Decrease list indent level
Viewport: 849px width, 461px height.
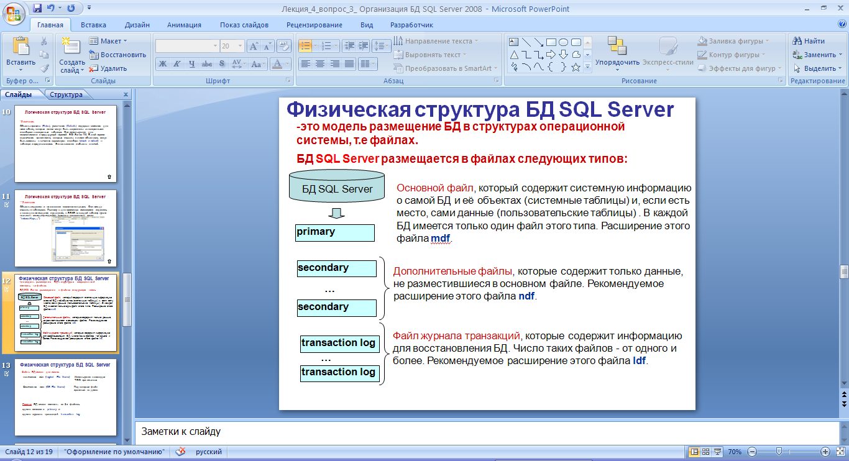[348, 45]
